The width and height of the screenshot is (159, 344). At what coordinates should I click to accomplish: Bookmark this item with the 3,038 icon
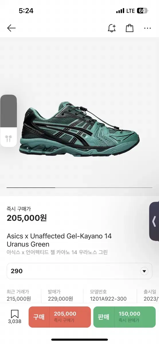point(15,317)
